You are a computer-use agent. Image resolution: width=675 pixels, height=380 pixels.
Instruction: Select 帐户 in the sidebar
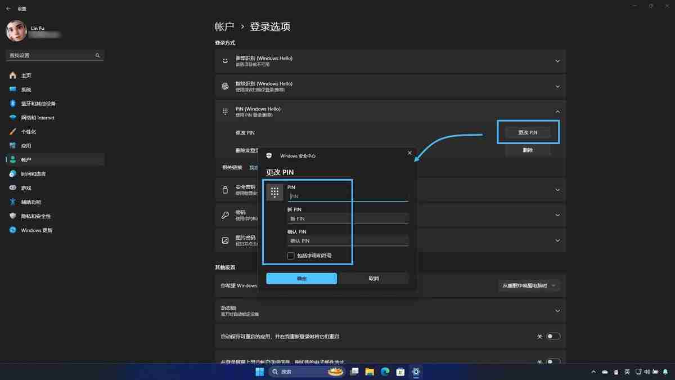tap(25, 159)
